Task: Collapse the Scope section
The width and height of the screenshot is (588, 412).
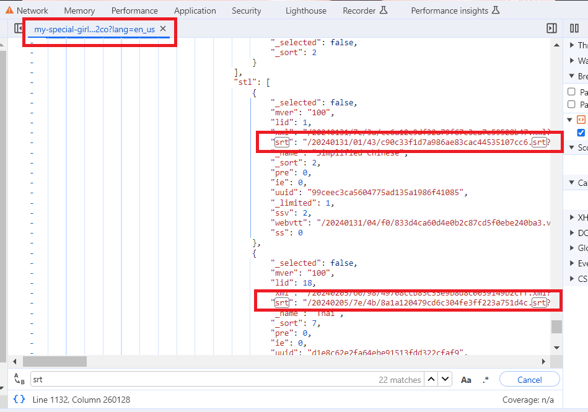Action: 572,147
